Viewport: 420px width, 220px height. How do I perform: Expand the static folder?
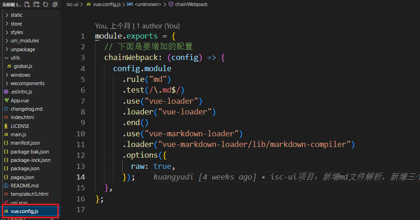pyautogui.click(x=16, y=15)
